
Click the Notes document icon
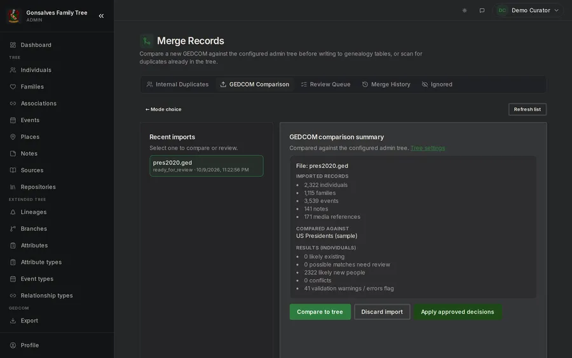click(13, 153)
